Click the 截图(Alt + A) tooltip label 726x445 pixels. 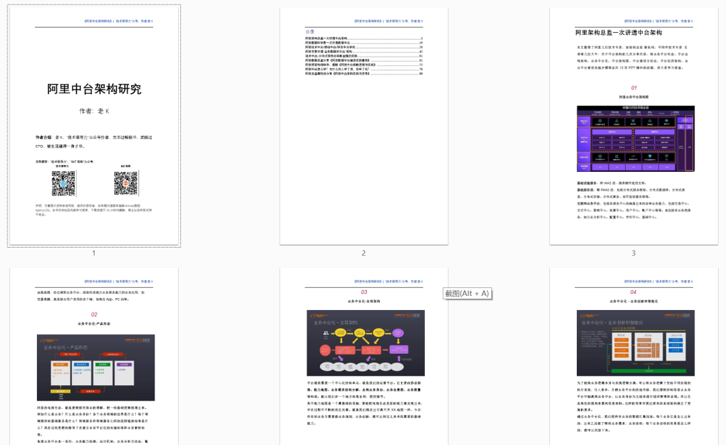click(467, 293)
